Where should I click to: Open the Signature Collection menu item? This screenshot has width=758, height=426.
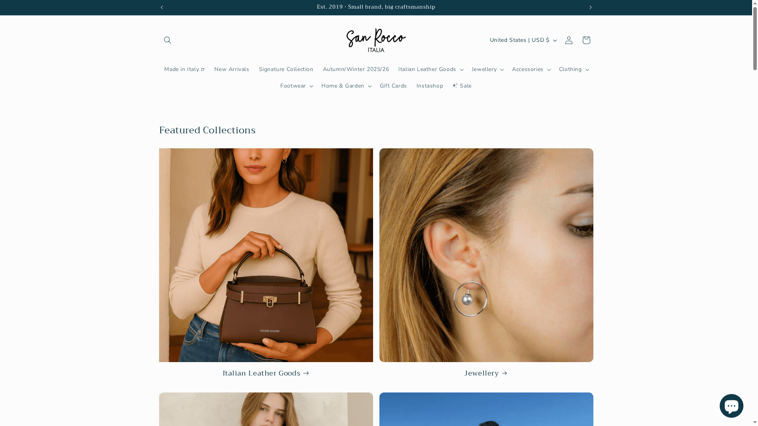tap(286, 69)
